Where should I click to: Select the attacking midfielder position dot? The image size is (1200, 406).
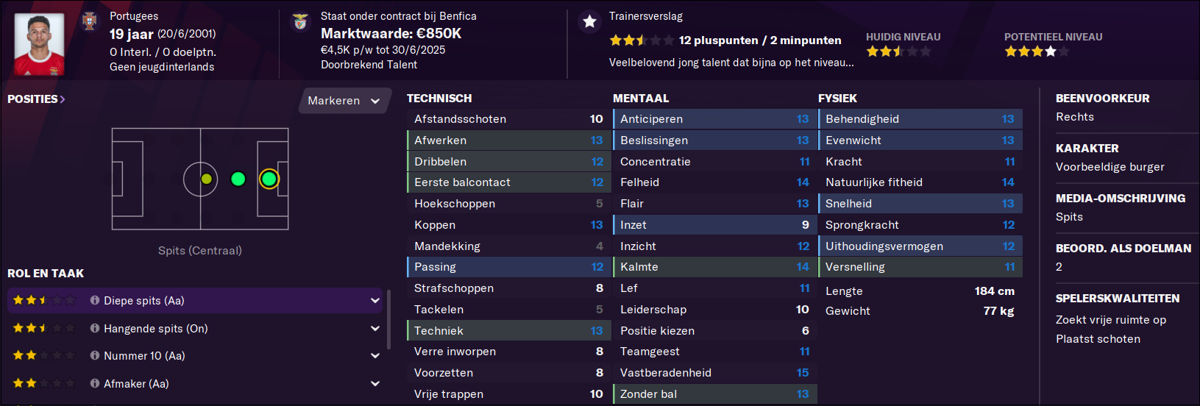(238, 179)
